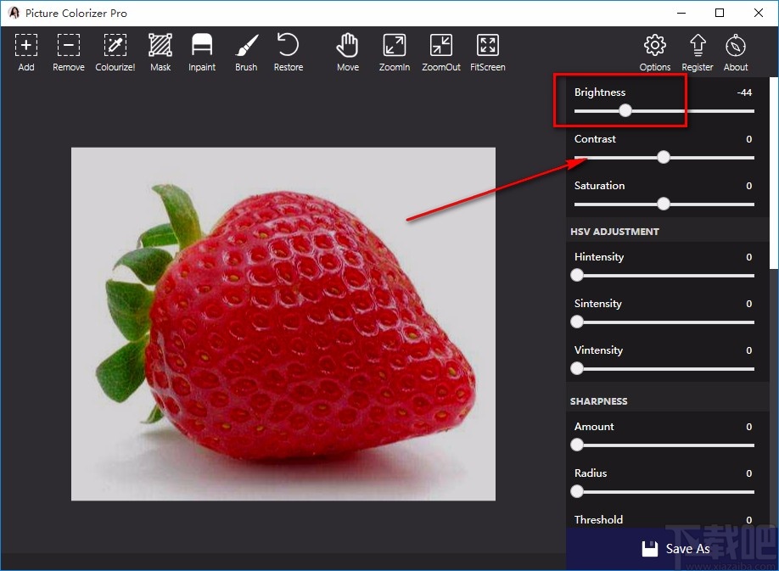Select the Add region tool
The width and height of the screenshot is (779, 571).
(x=26, y=52)
